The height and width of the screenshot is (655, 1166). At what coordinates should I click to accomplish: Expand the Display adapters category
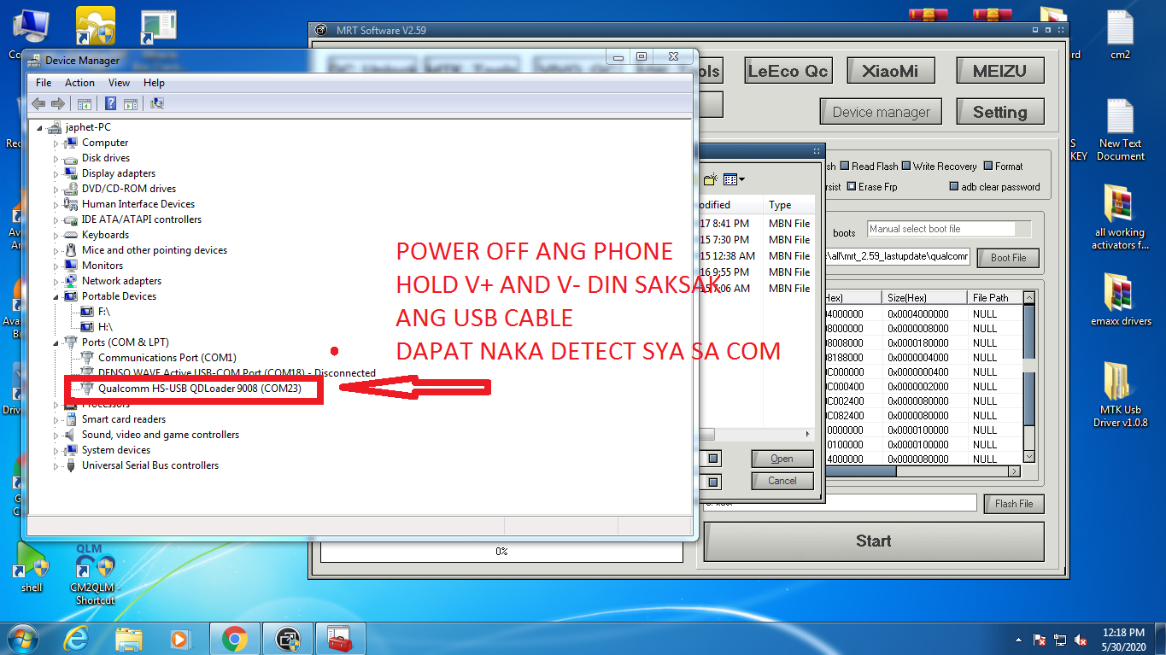click(57, 174)
